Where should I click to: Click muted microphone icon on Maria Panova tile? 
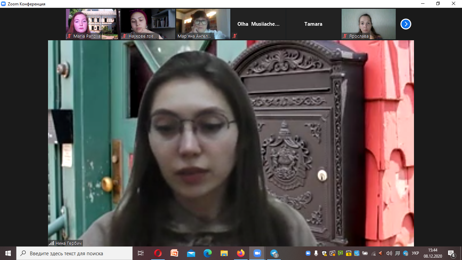coord(69,36)
